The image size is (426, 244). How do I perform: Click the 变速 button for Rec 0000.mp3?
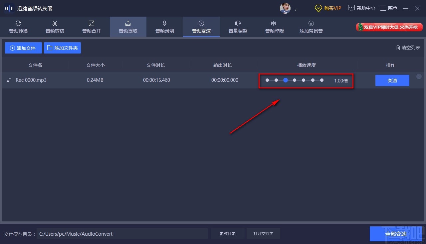tap(392, 80)
